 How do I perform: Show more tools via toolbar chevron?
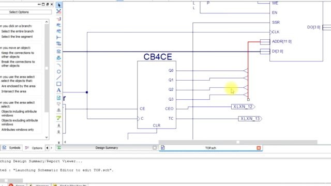pyautogui.click(x=59, y=143)
